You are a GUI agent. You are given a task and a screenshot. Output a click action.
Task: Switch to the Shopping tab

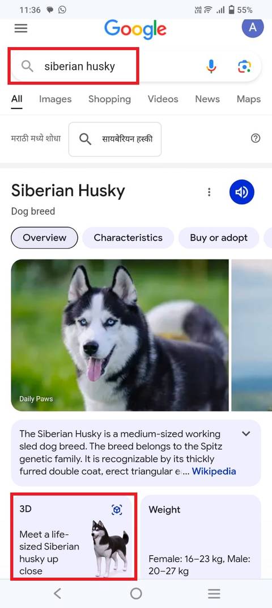pyautogui.click(x=109, y=99)
